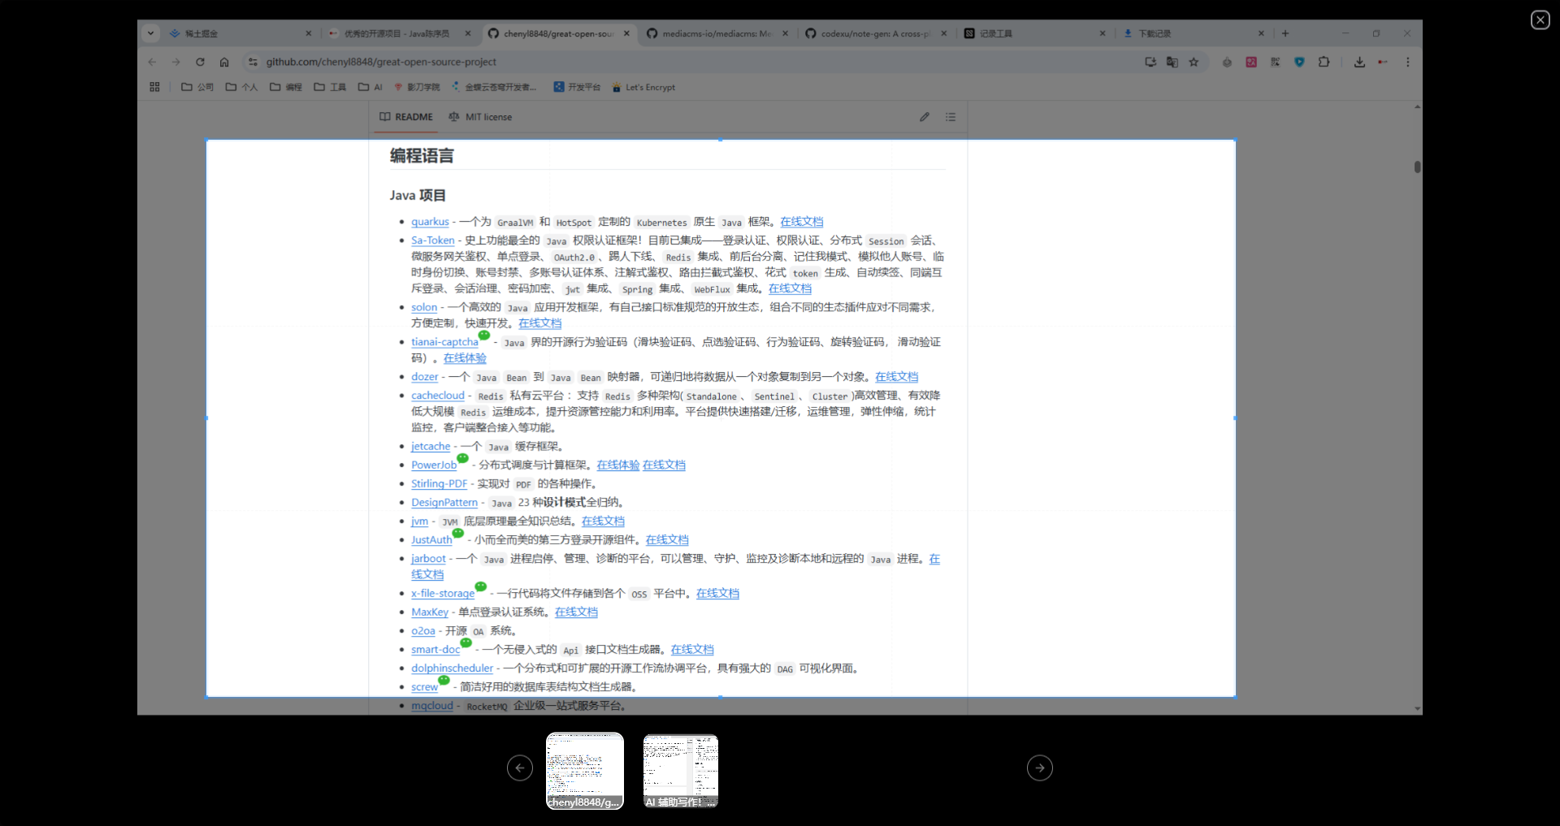Click the Google Translate icon in address bar
Screen dimensions: 1560x826
click(1172, 62)
